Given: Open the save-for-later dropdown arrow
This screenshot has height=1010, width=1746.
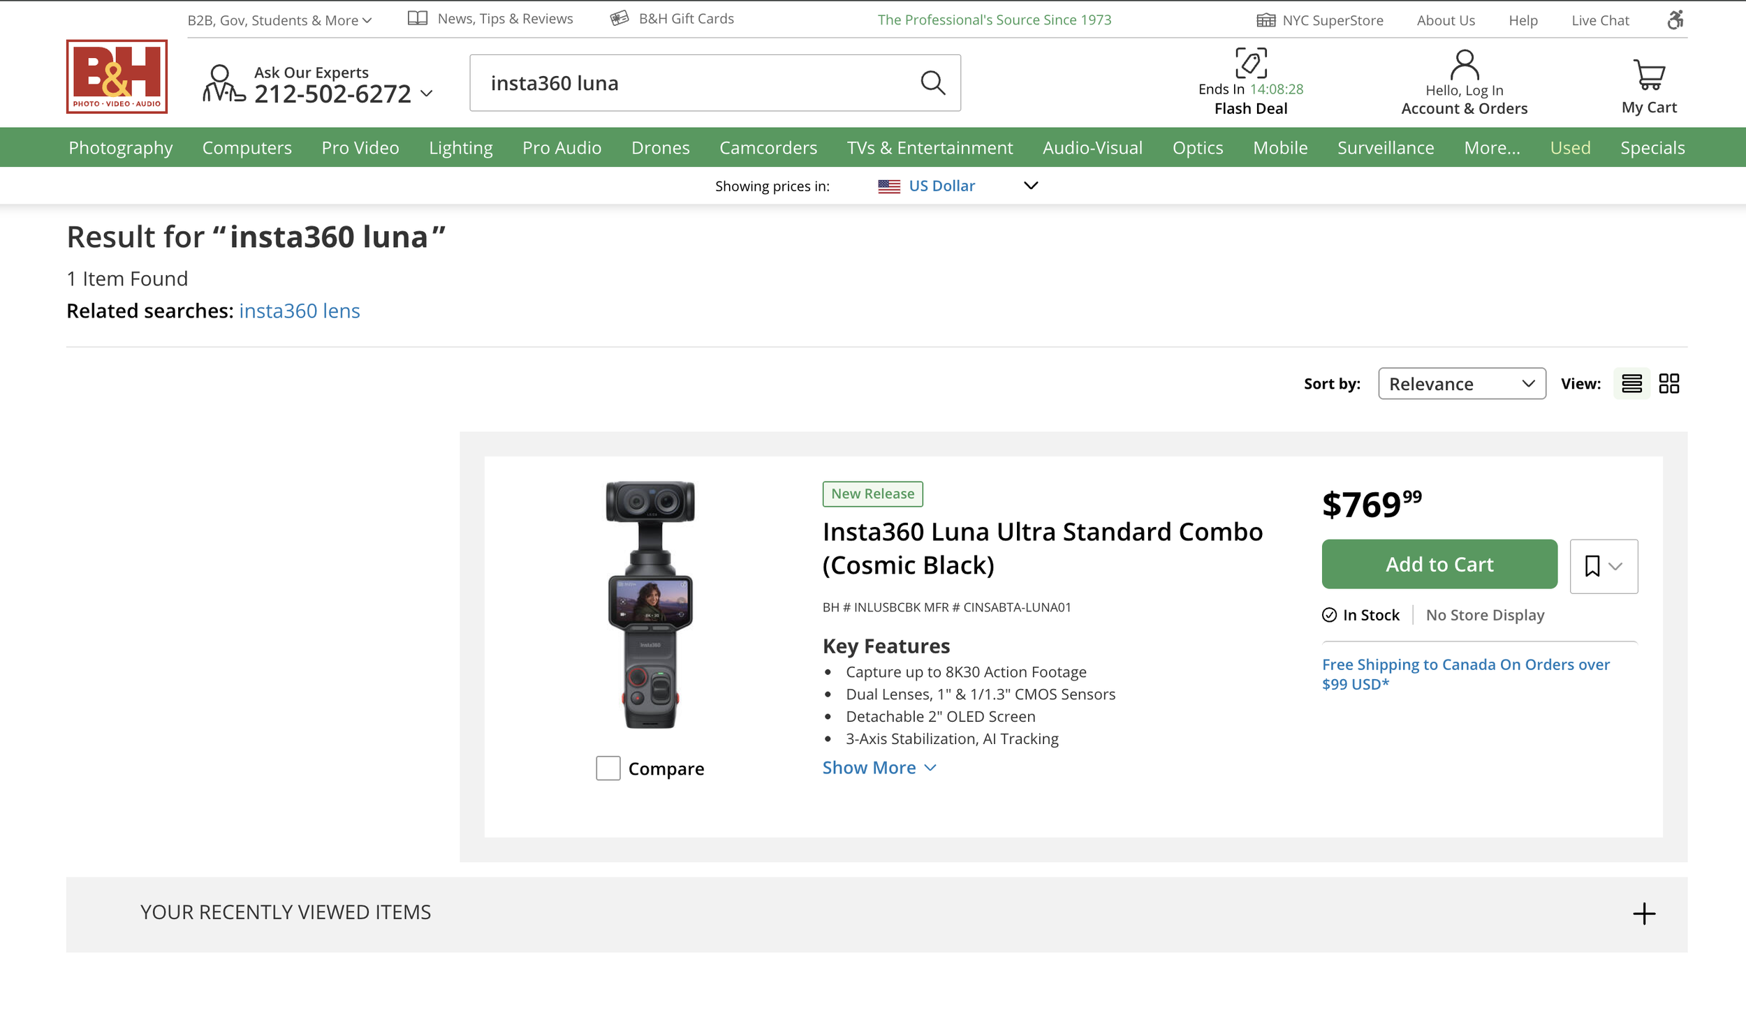Looking at the screenshot, I should point(1615,567).
